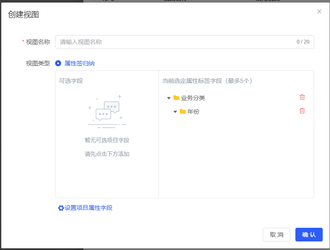Click the 0 / 20 character counter

click(x=303, y=42)
